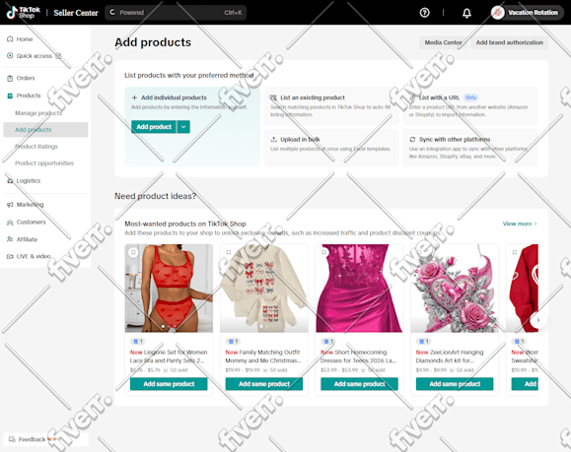Click the Sync with other platforms icon
Image resolution: width=571 pixels, height=452 pixels.
(412, 139)
